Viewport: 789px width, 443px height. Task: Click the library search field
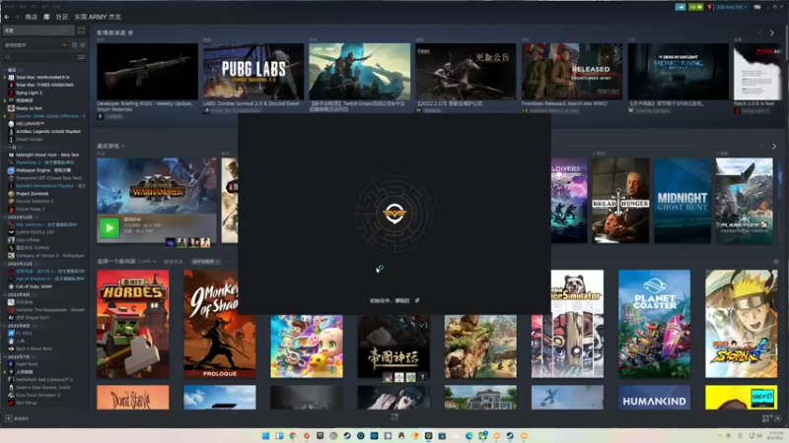(x=40, y=57)
